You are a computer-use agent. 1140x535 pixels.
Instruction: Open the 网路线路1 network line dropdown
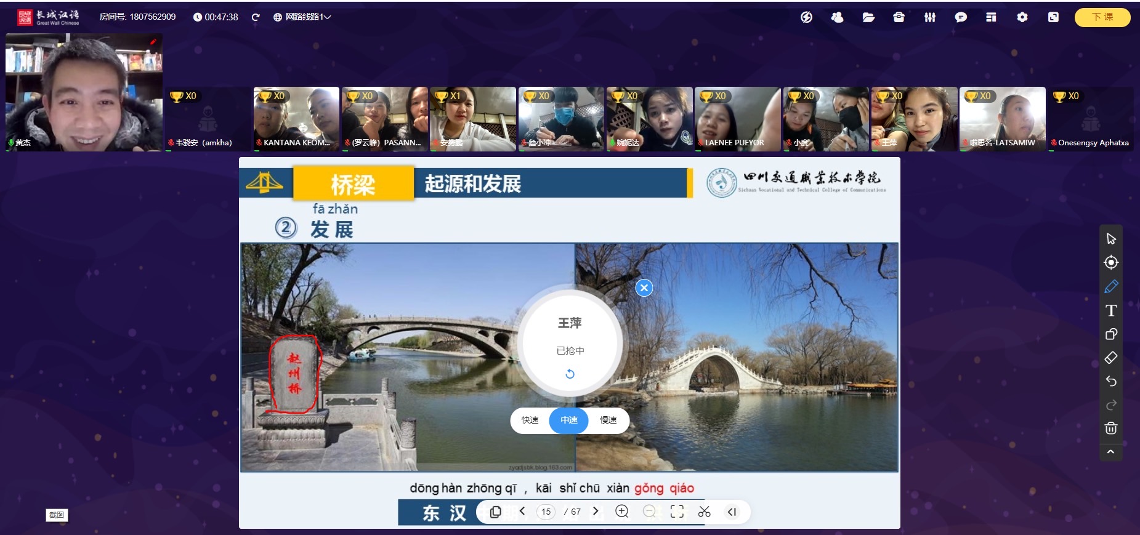pos(302,17)
